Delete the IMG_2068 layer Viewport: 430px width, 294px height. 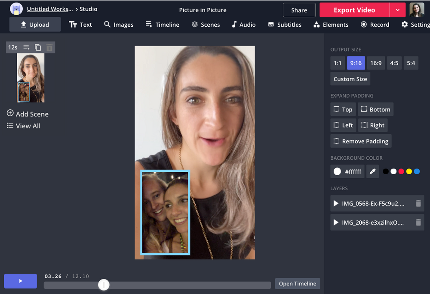pyautogui.click(x=418, y=223)
